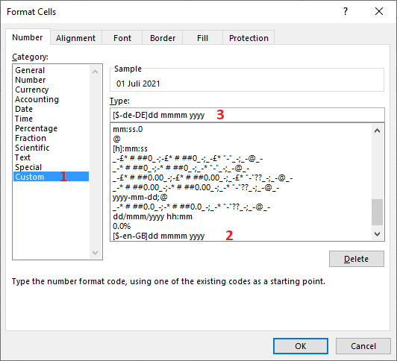Select the Time category
The height and width of the screenshot is (361, 397).
[51, 119]
